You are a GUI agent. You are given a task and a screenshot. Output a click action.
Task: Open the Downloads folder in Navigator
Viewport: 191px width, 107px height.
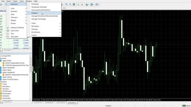pyautogui.click(x=7, y=94)
